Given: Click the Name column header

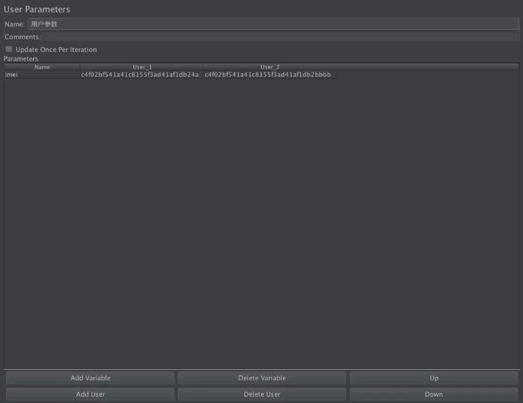Looking at the screenshot, I should [x=42, y=67].
